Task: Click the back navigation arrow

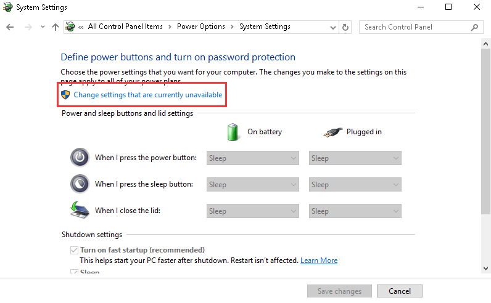Action: coord(10,27)
